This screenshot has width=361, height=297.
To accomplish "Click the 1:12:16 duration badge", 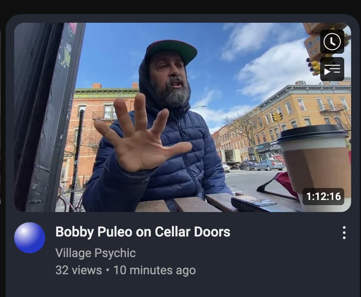I will click(323, 197).
